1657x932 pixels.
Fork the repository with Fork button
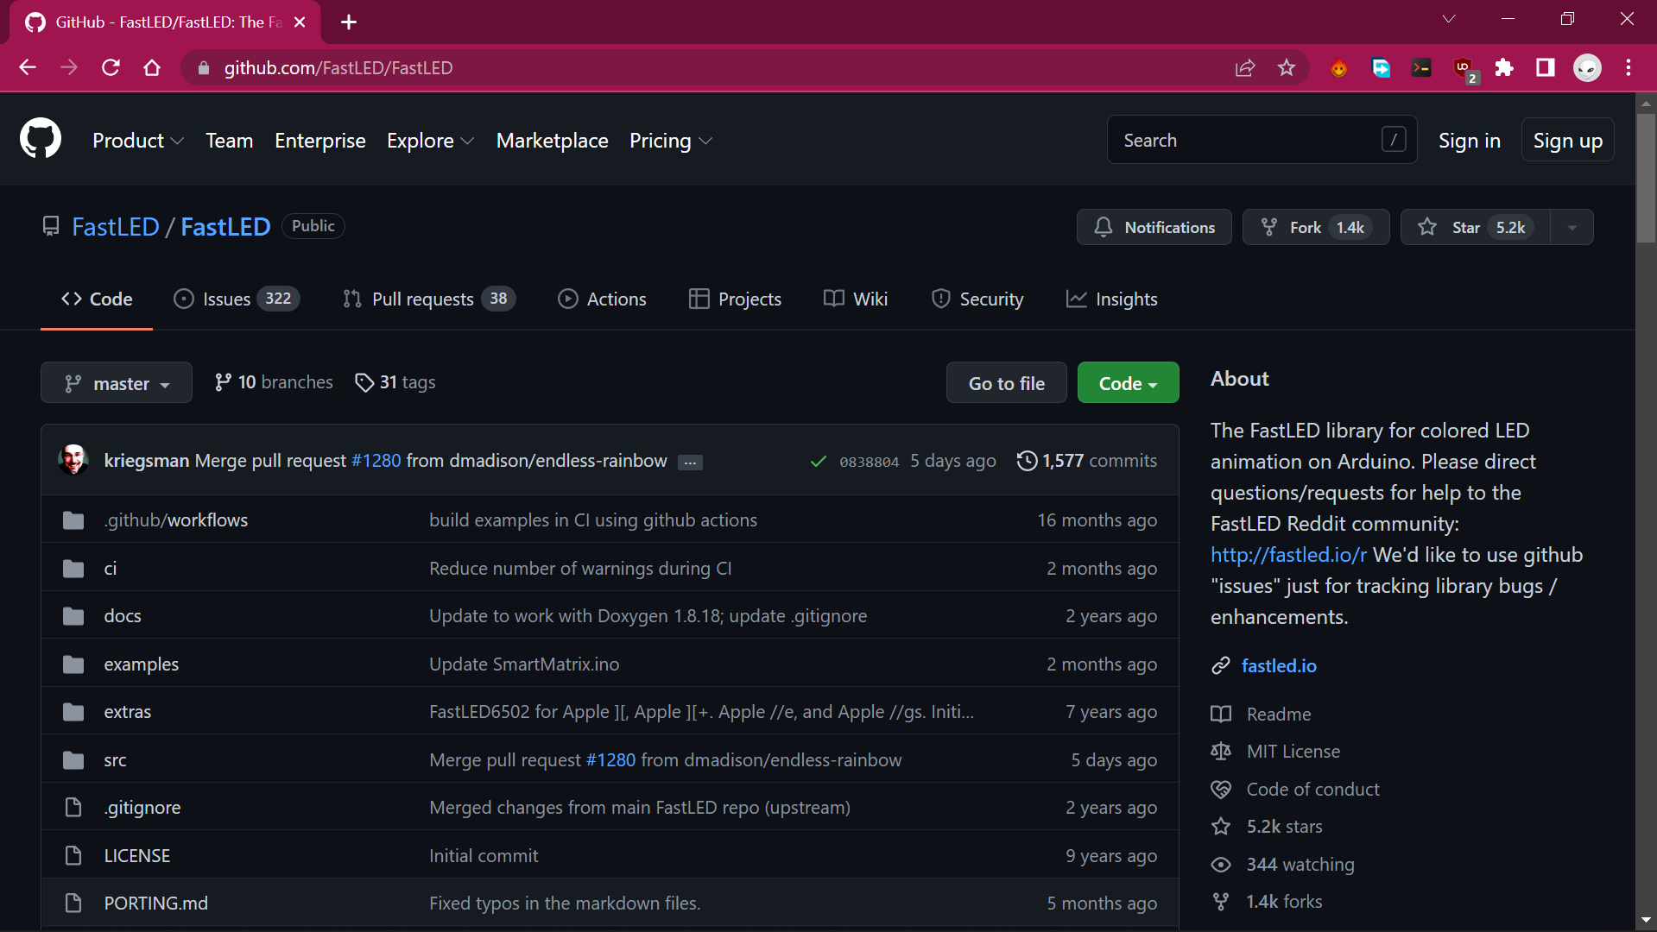(x=1316, y=227)
